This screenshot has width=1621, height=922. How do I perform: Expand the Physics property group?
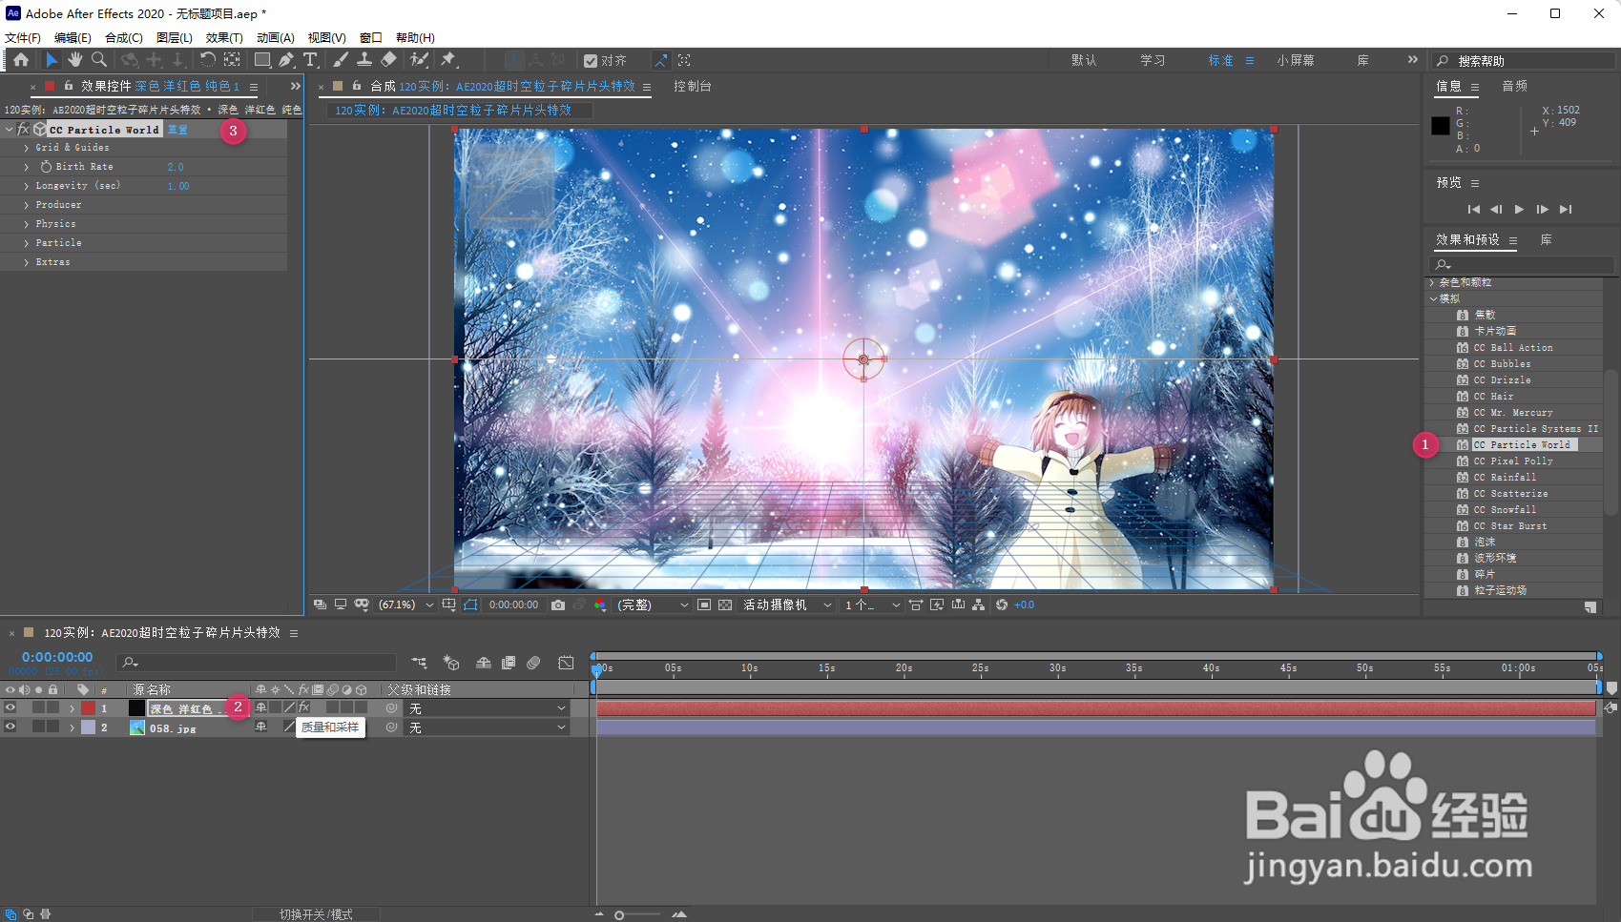click(x=27, y=224)
